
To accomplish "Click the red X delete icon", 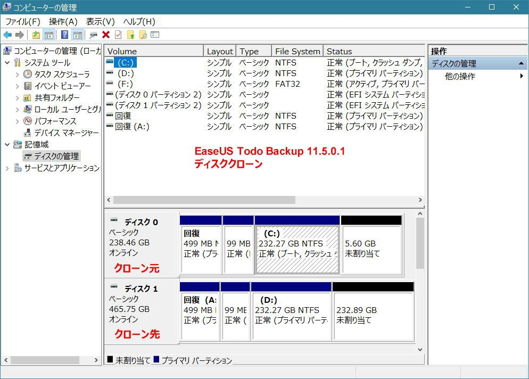I will pyautogui.click(x=106, y=35).
